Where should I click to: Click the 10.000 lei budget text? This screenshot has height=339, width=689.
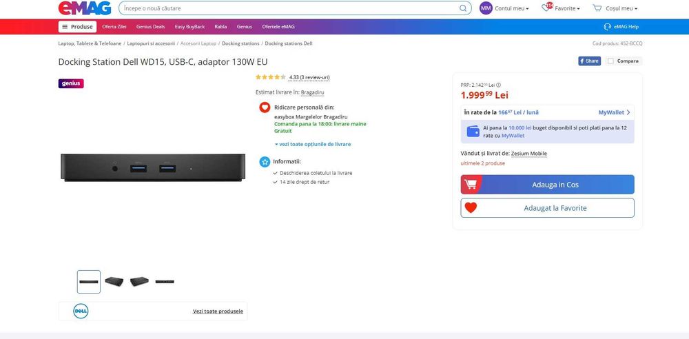[520, 127]
